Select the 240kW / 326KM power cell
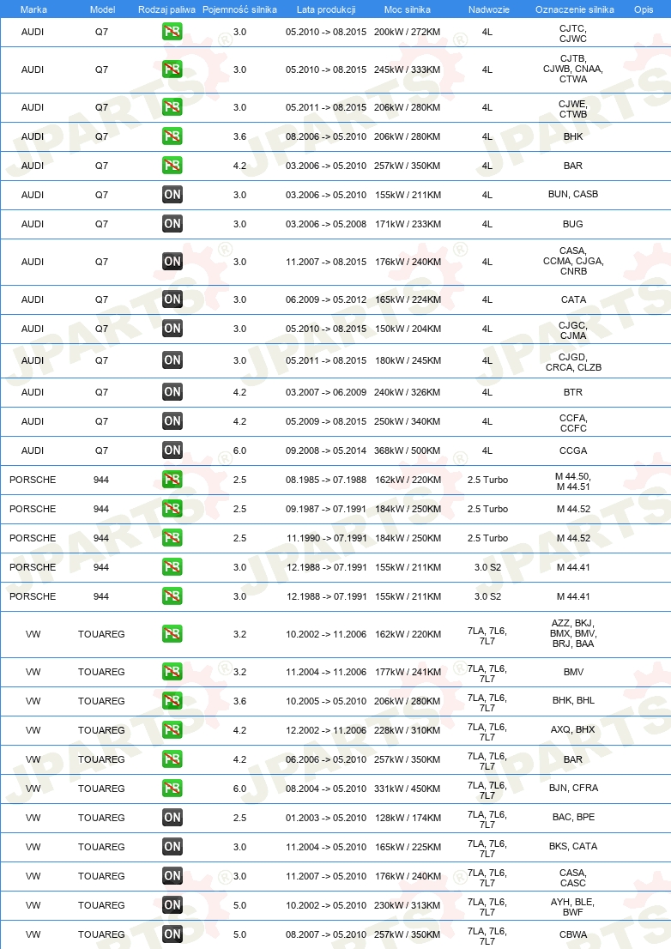The image size is (671, 949). (x=408, y=392)
